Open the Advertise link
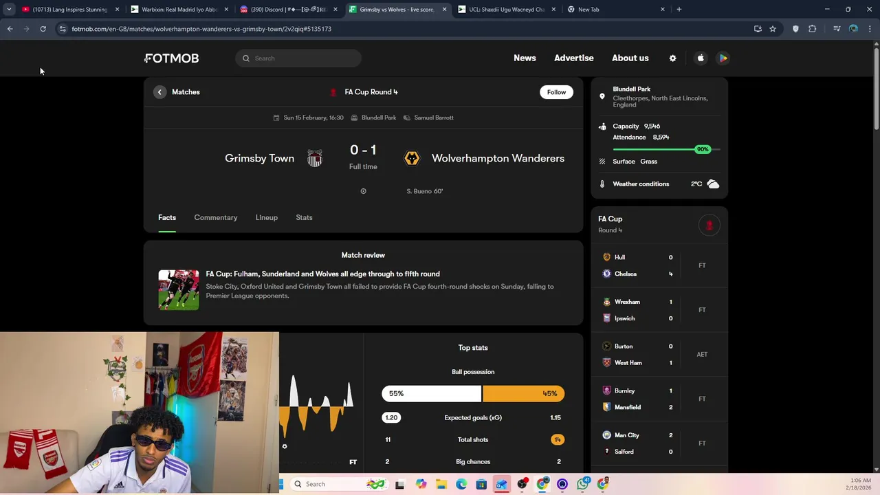The image size is (880, 495). pos(574,58)
